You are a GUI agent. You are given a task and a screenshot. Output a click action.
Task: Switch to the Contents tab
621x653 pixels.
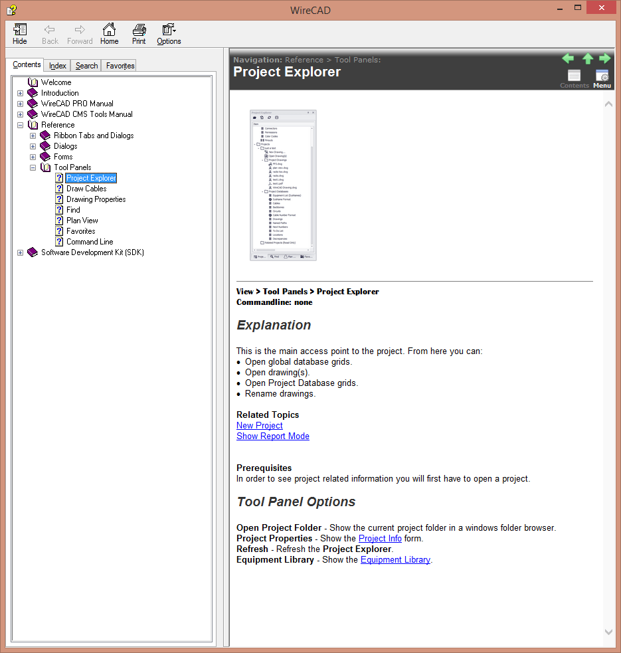click(27, 64)
